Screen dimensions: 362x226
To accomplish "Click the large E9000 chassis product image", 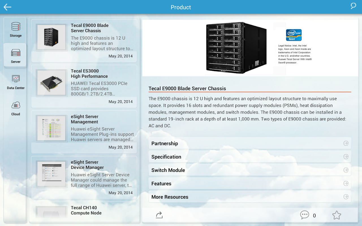I will click(x=236, y=48).
